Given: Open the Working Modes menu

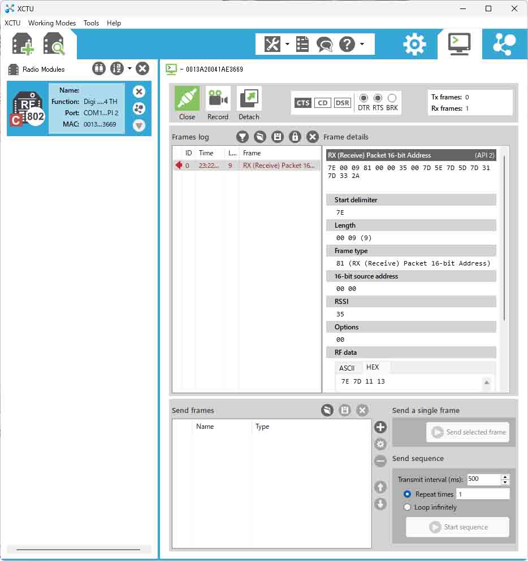Looking at the screenshot, I should tap(52, 23).
